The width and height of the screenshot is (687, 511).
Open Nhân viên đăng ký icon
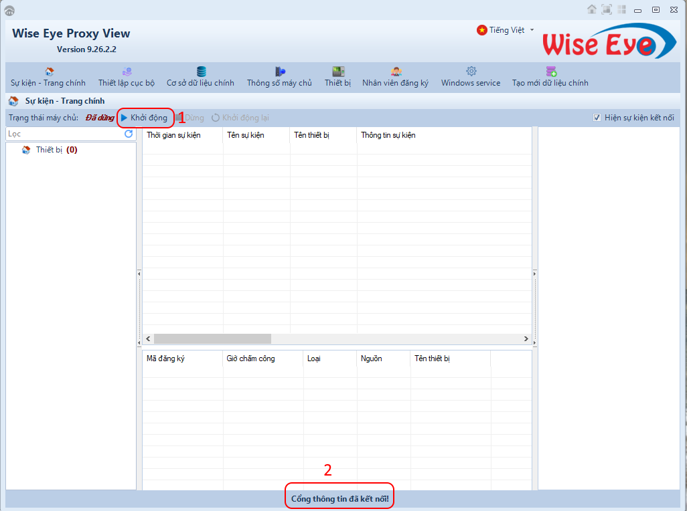pyautogui.click(x=396, y=72)
